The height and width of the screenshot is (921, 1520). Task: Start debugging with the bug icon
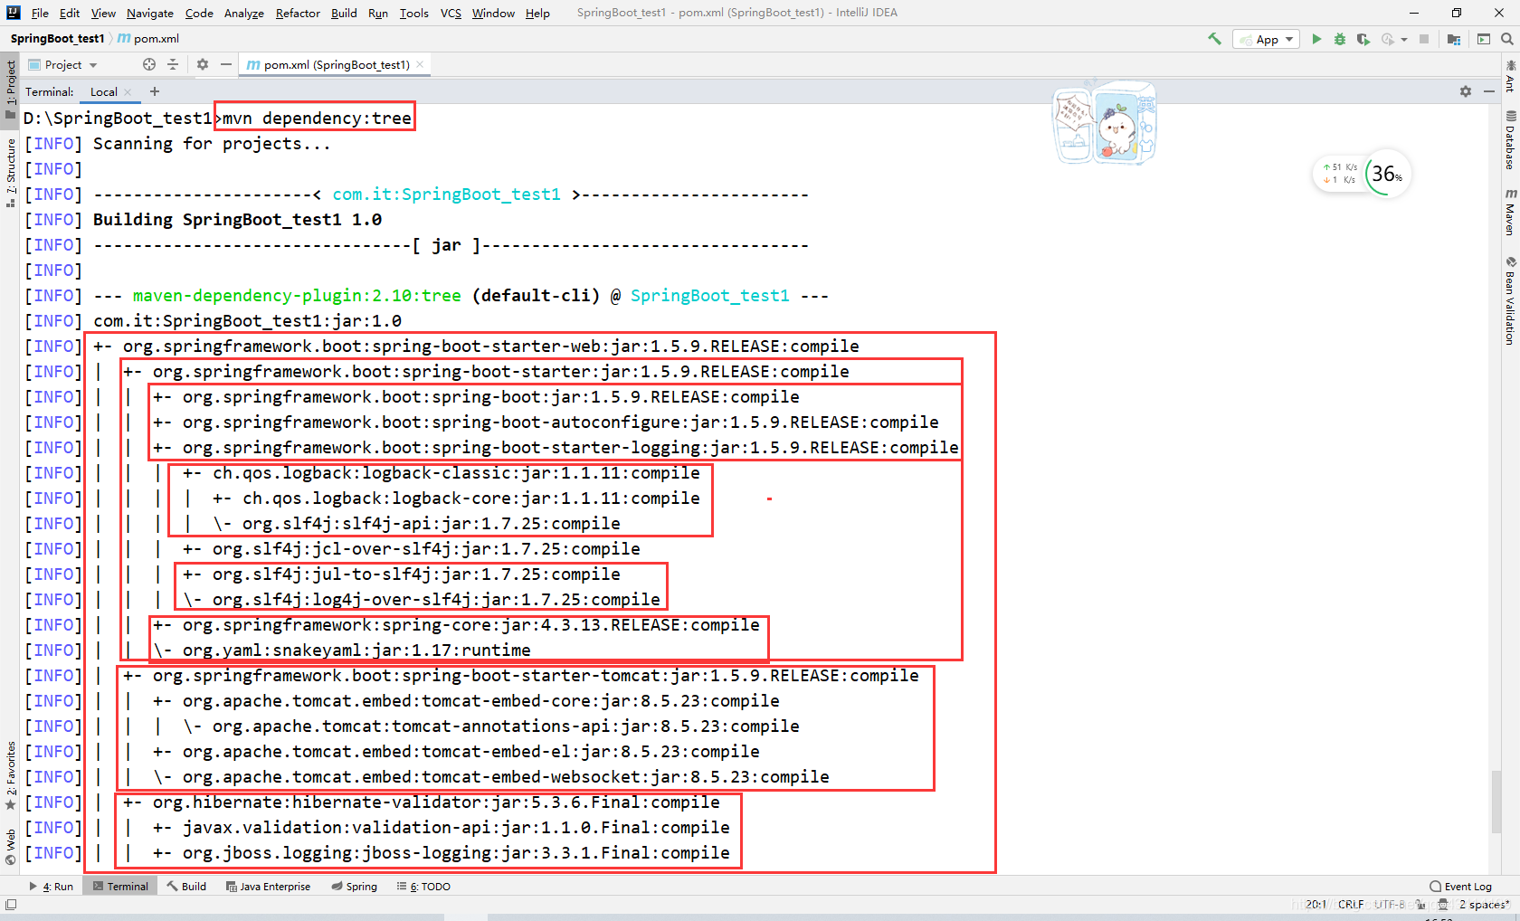click(1340, 39)
